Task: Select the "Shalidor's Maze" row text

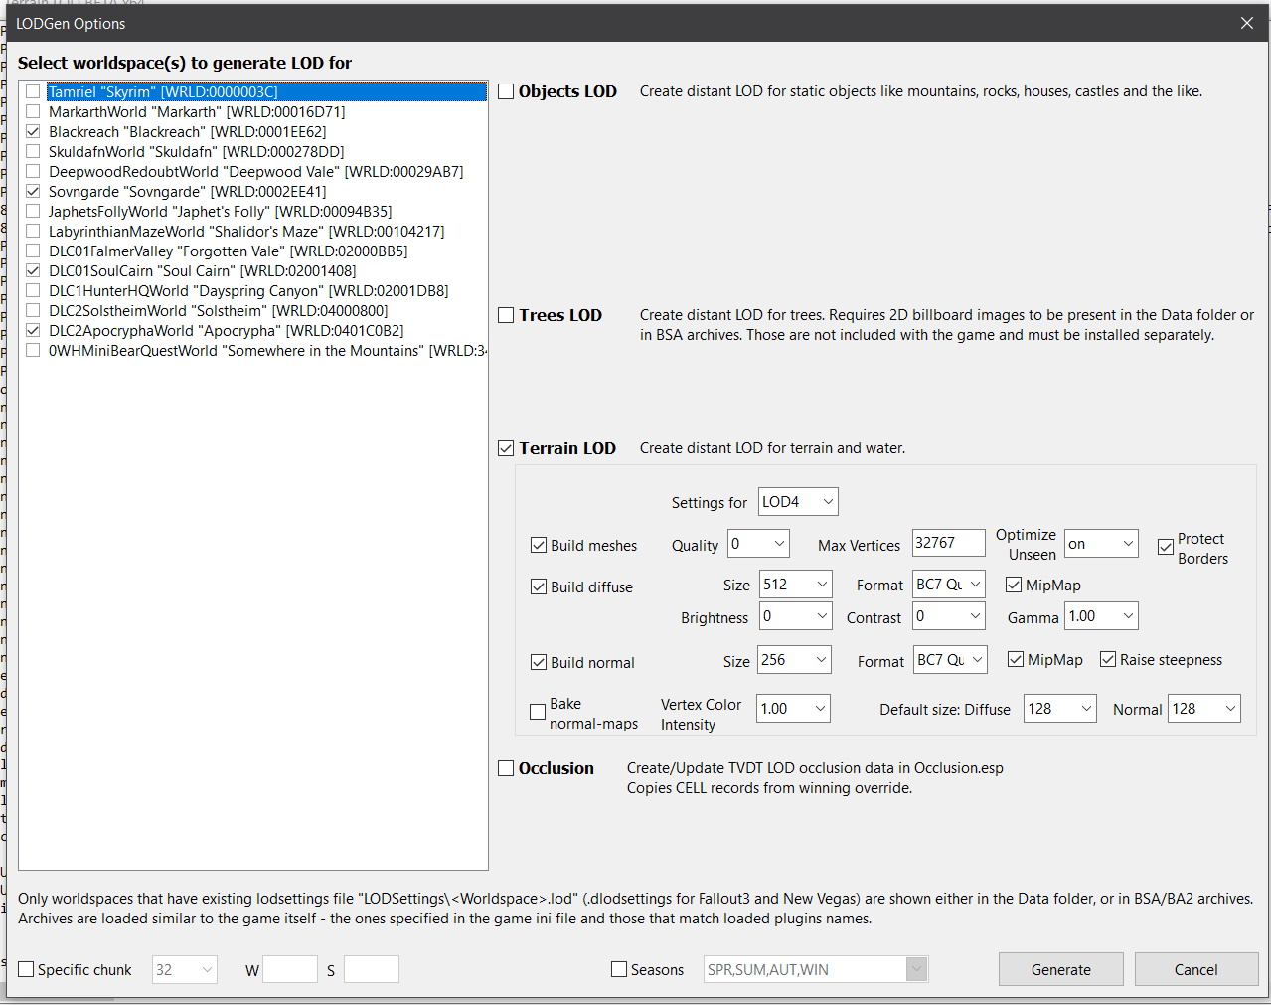Action: tap(246, 231)
